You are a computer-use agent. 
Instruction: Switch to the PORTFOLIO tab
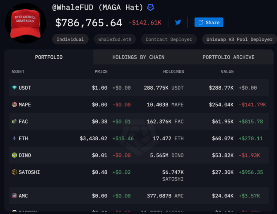[49, 57]
